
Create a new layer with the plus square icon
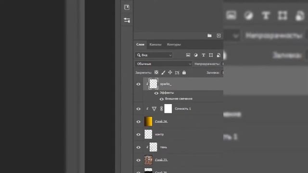pyautogui.click(x=218, y=36)
